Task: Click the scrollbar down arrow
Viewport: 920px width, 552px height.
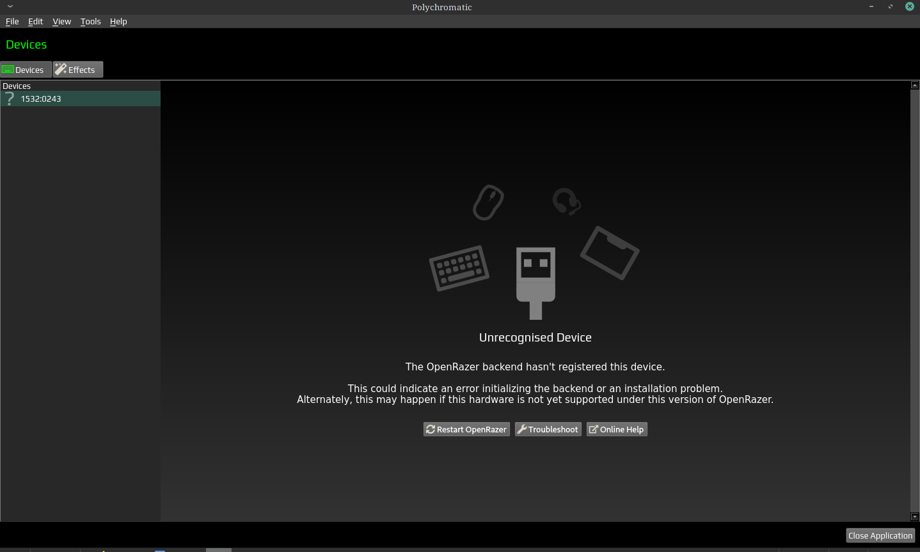Action: (914, 516)
